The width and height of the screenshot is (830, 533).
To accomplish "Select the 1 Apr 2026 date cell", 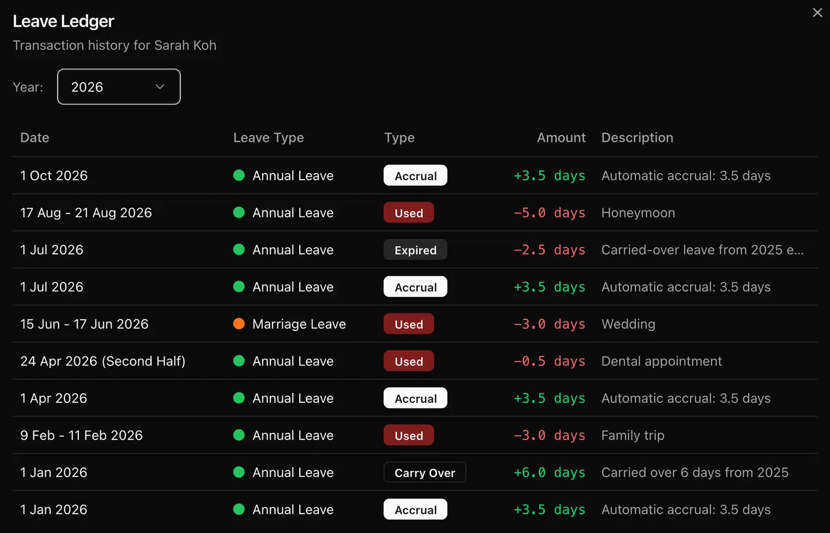I will (54, 399).
